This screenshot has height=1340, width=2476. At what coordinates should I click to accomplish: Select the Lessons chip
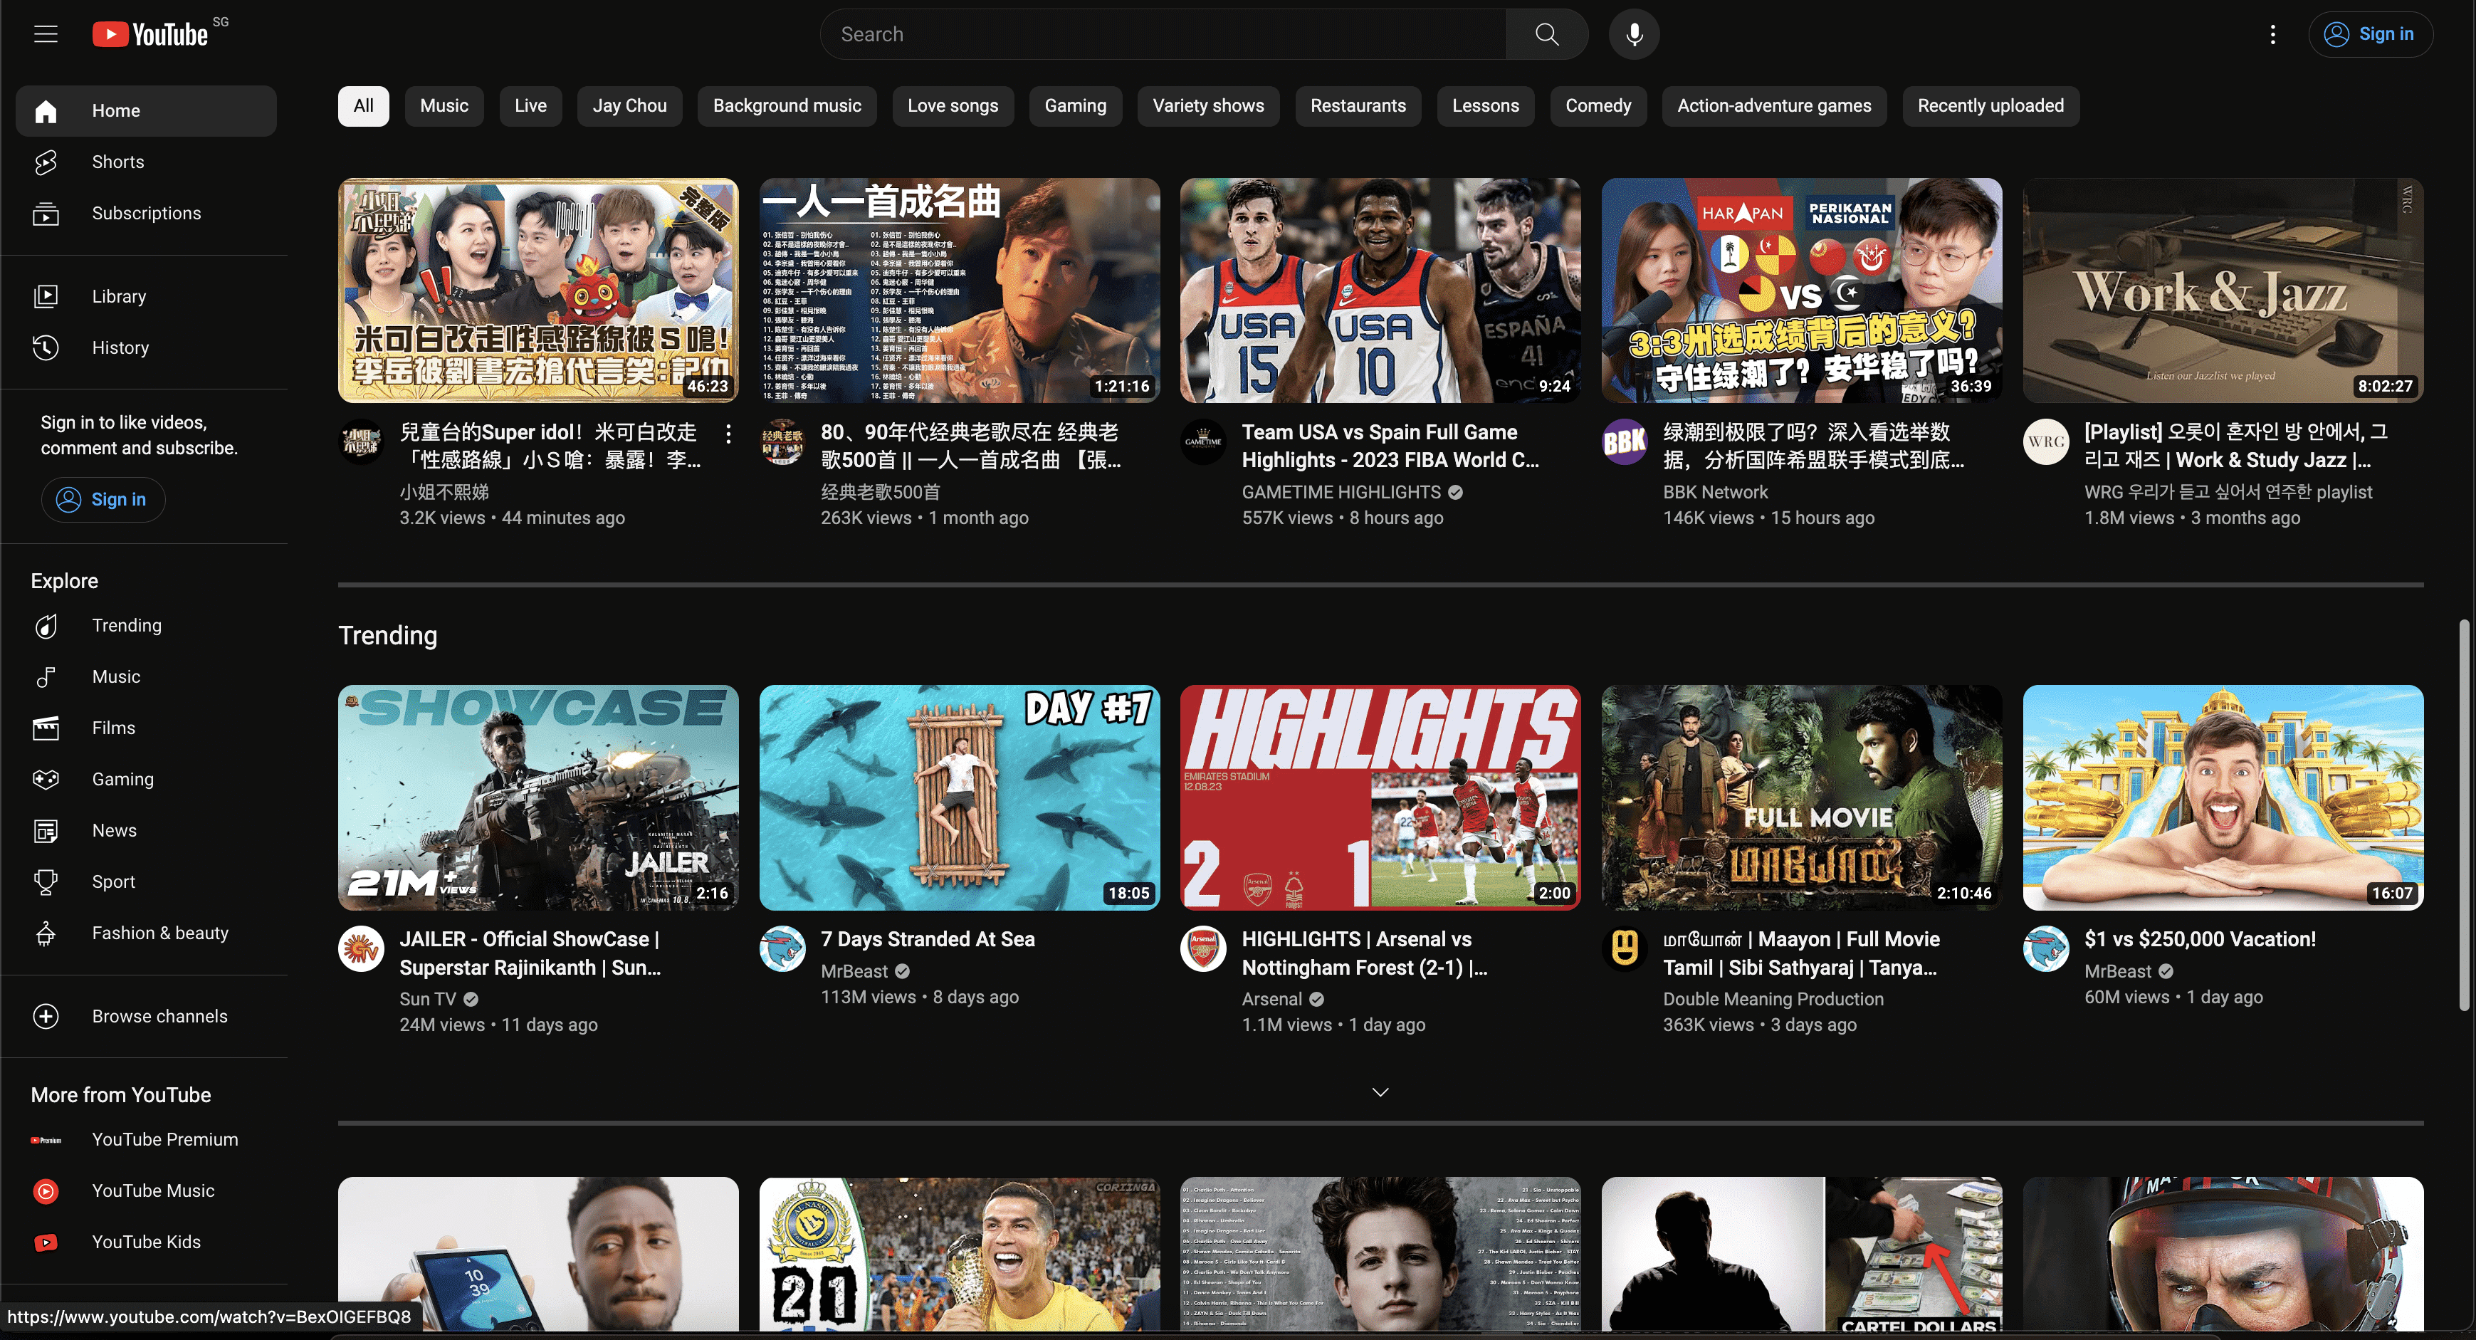[x=1486, y=106]
